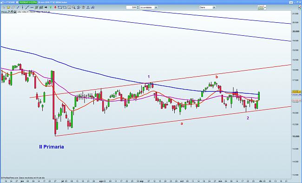Click the Precio panel label

[x=4, y=12]
